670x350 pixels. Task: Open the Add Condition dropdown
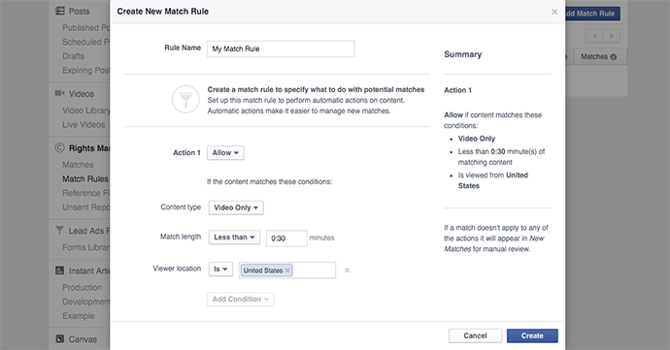(241, 300)
